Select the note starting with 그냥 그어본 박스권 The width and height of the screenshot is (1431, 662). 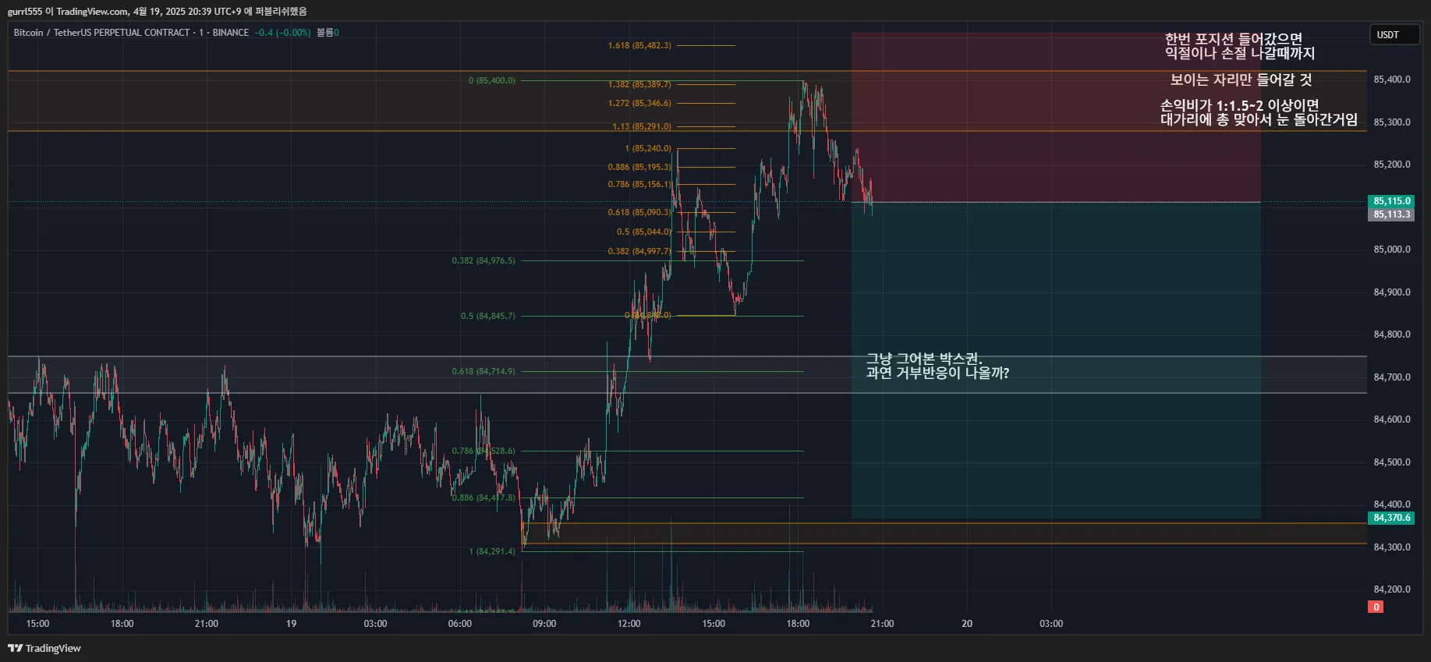(x=937, y=366)
